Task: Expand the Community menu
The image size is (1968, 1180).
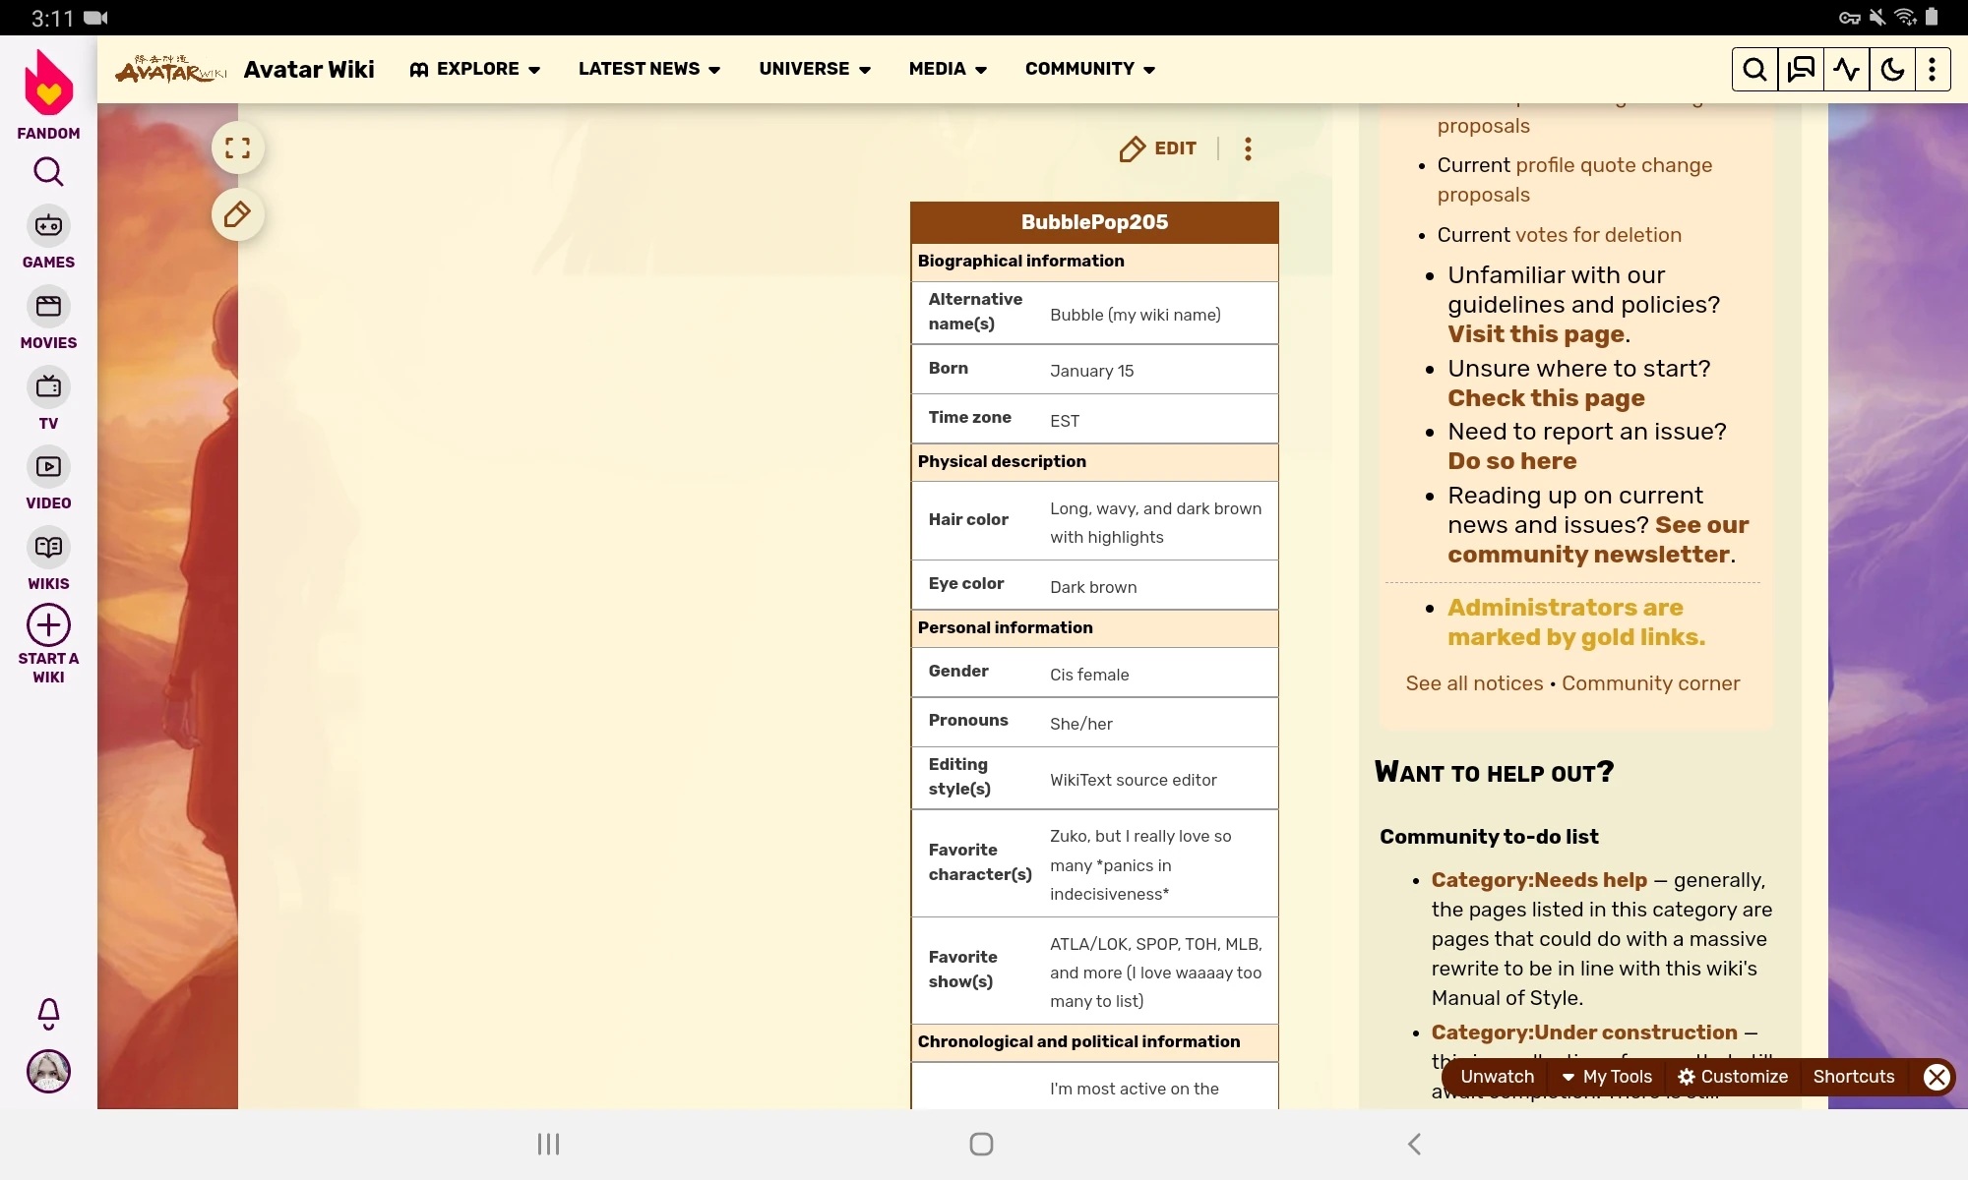Action: point(1088,69)
